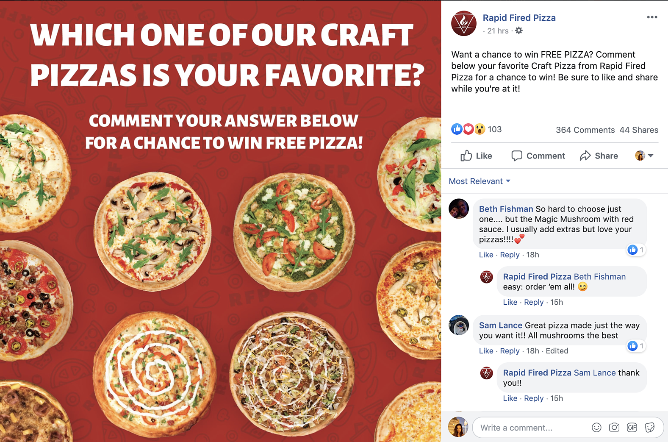Screen dimensions: 668x442
Task: Open the post options three-dot menu
Action: tap(652, 17)
